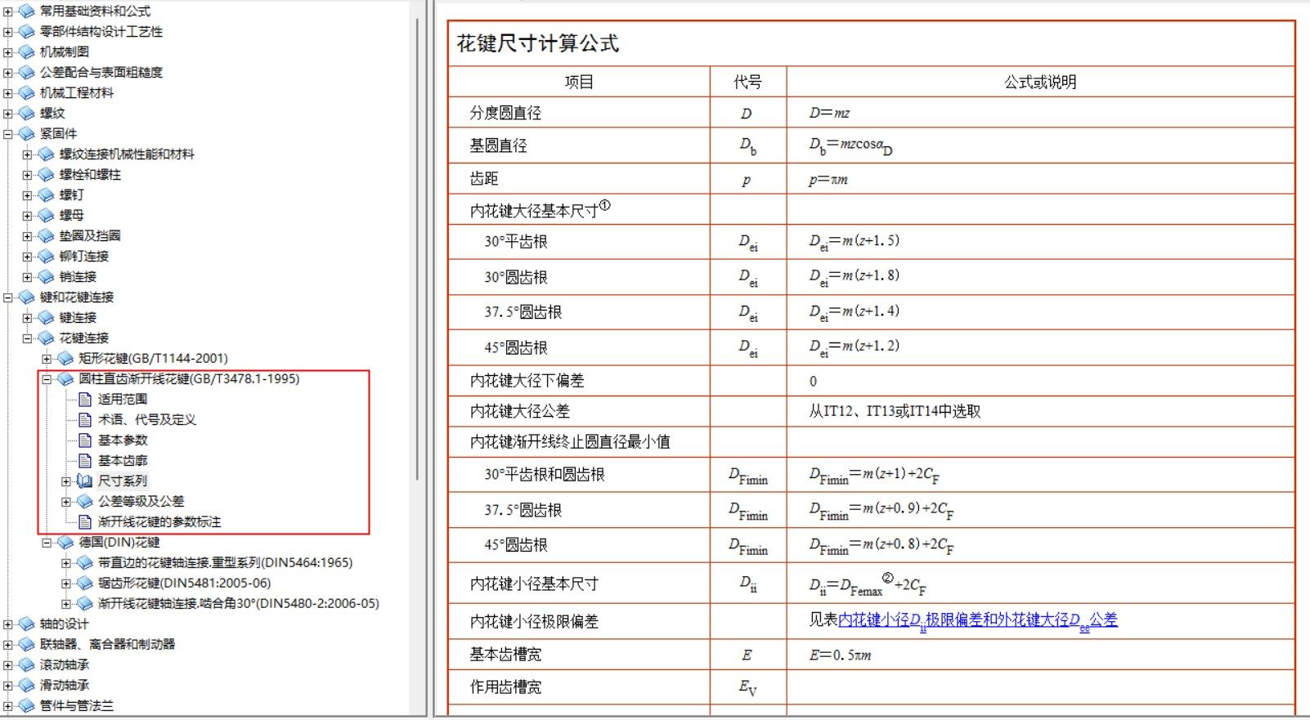1310x720 pixels.
Task: Click the book icon beside 公差等级及公差
Action: pyautogui.click(x=85, y=502)
